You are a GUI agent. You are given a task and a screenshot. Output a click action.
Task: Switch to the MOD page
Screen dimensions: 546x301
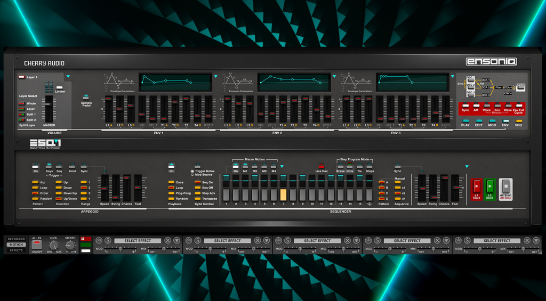[492, 121]
